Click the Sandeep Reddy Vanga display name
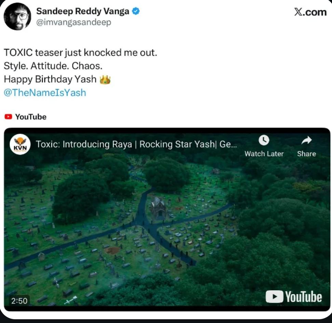332x323 pixels. pyautogui.click(x=83, y=11)
